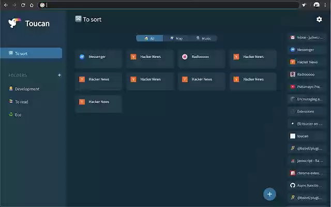The height and width of the screenshot is (207, 331).
Task: Open Hacker News card between Messenger and Radiooooo
Action: (x=150, y=59)
